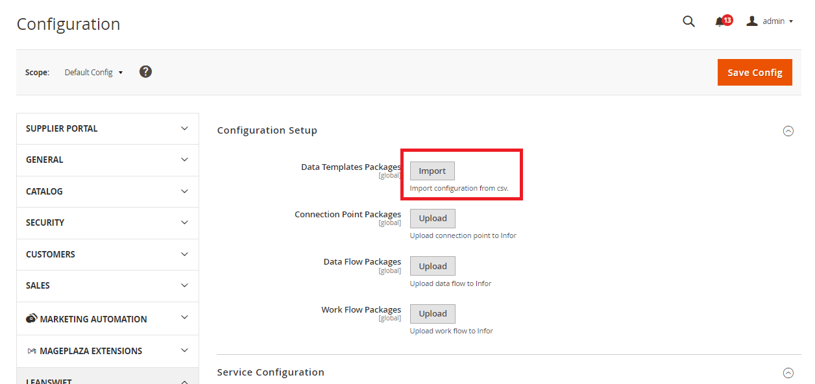Click the admin user avatar icon

pos(752,21)
